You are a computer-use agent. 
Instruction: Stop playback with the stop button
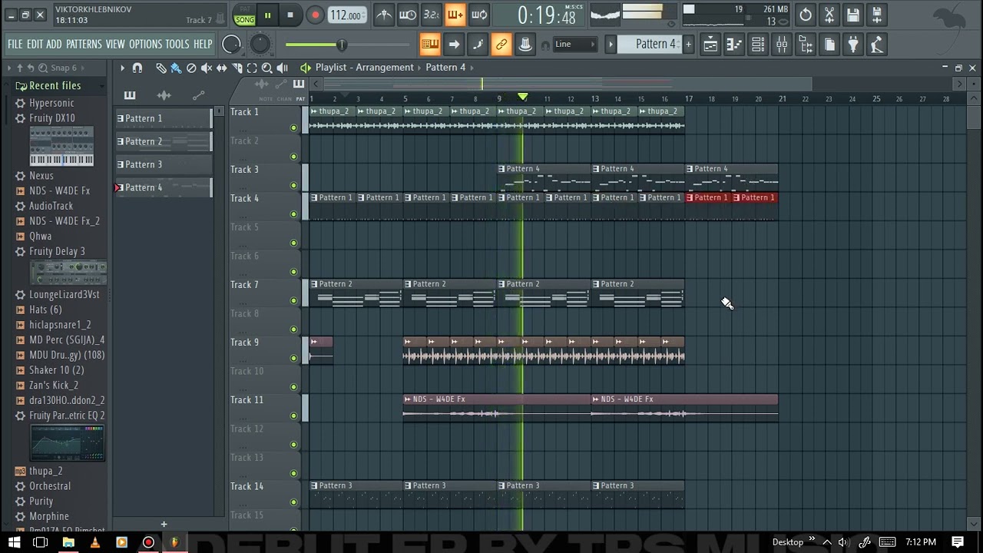point(290,15)
